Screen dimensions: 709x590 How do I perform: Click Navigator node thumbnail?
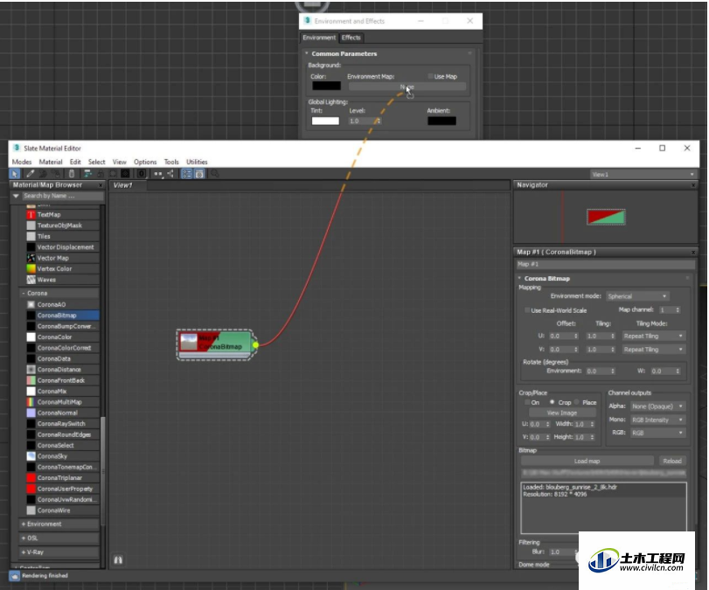[x=606, y=218]
